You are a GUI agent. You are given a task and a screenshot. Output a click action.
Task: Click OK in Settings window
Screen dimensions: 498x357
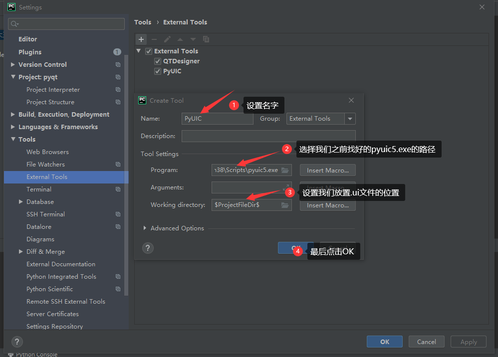(x=385, y=342)
